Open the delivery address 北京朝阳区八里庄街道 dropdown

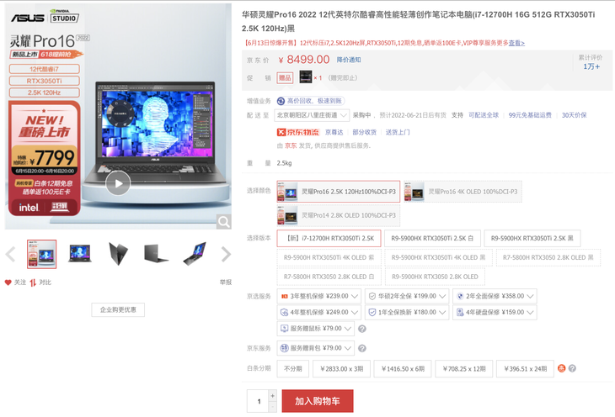[x=312, y=115]
